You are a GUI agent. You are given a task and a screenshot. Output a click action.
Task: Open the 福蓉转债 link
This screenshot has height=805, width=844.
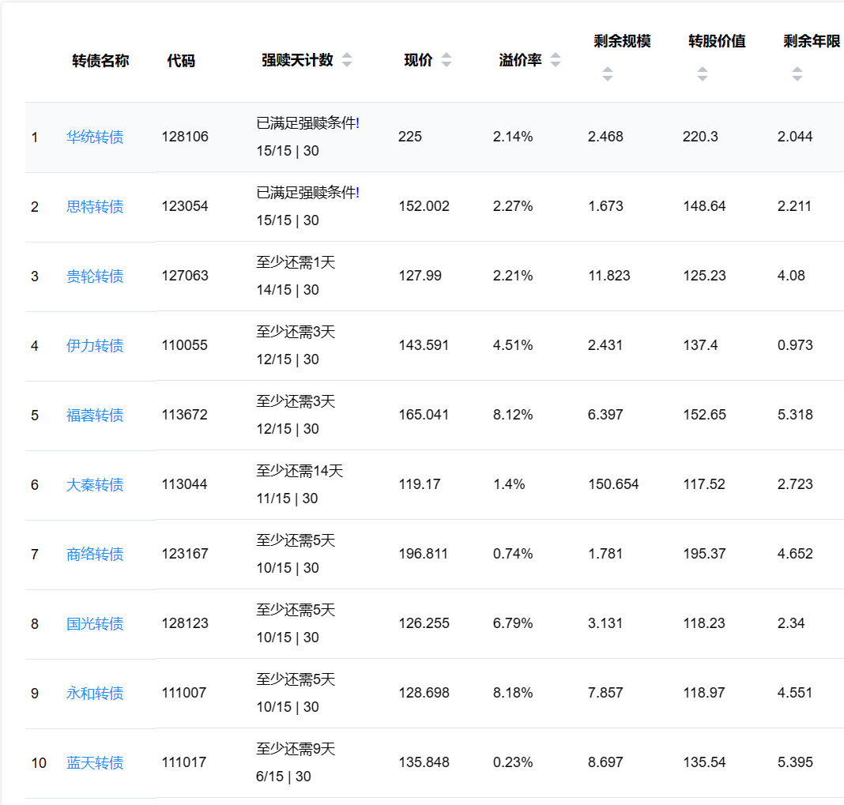95,415
